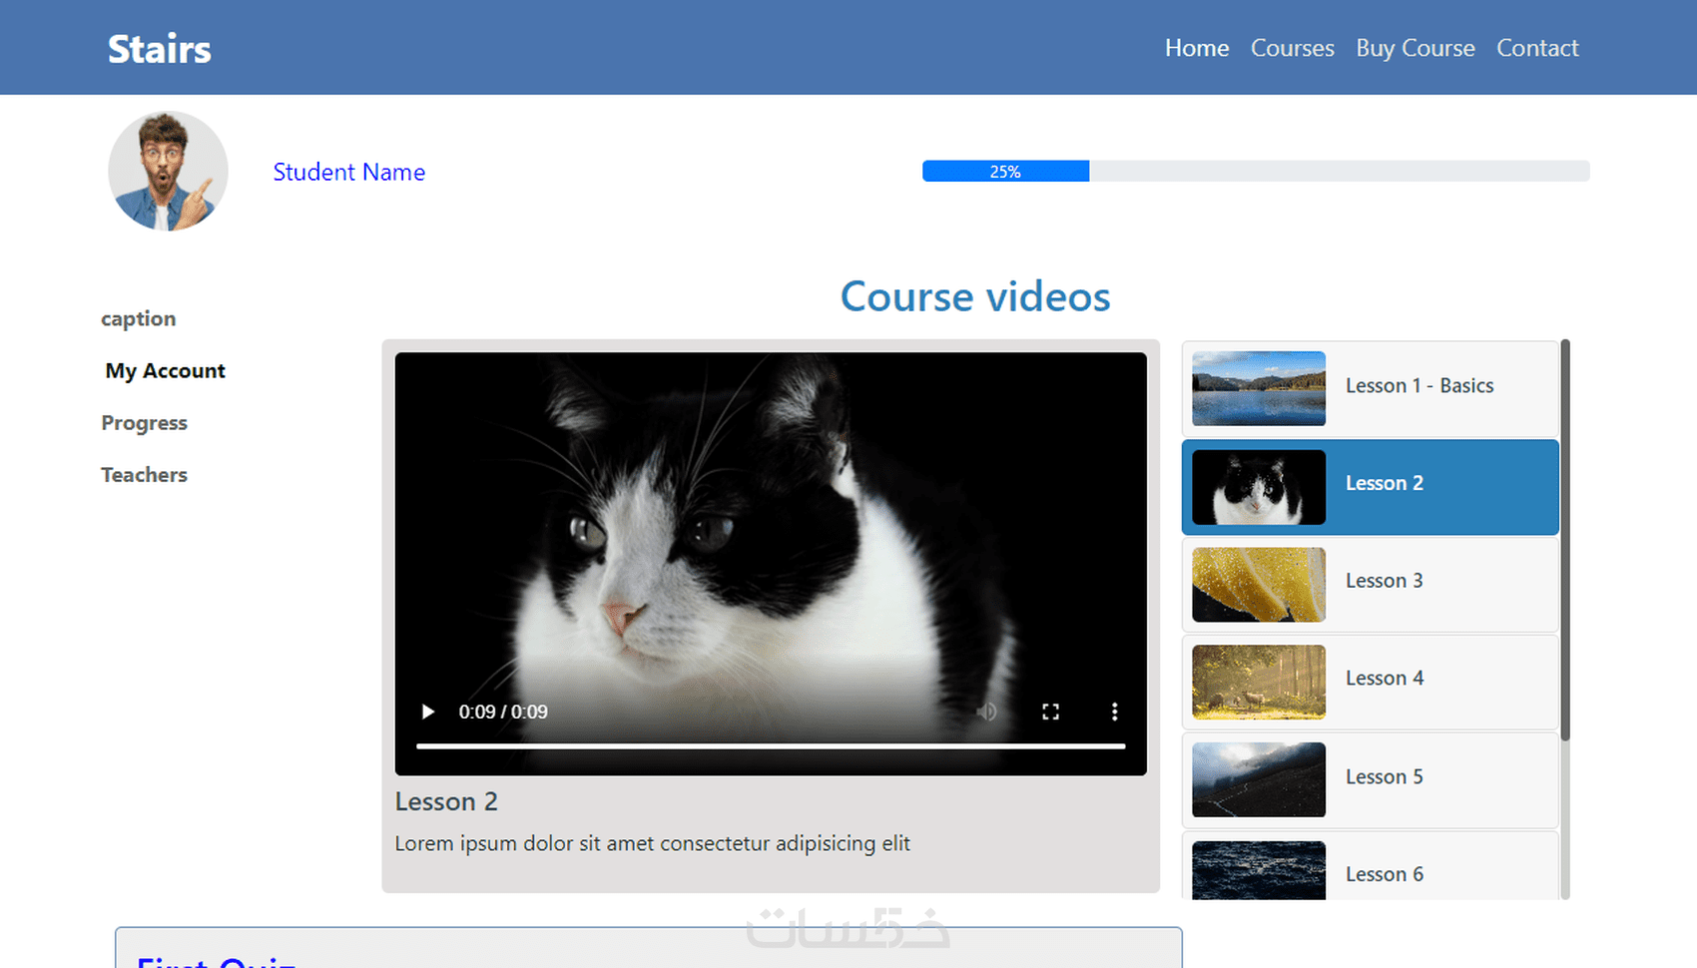
Task: Click the Lesson 2 caption under video
Action: click(x=446, y=801)
